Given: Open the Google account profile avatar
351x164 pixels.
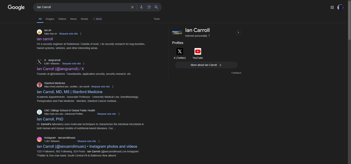Looking at the screenshot, I should (340, 7).
